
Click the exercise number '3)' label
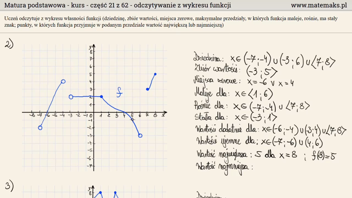(x=9, y=186)
